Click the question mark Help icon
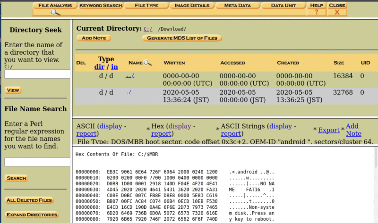 point(316,13)
